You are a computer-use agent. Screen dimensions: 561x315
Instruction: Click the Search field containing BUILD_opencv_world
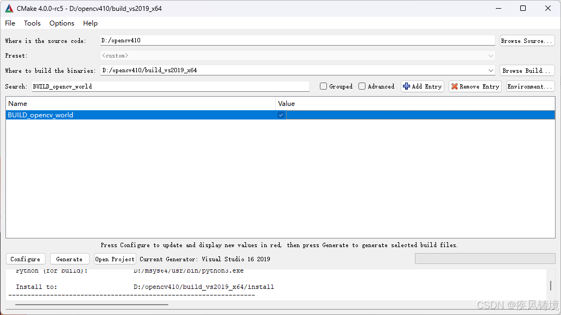pyautogui.click(x=171, y=86)
